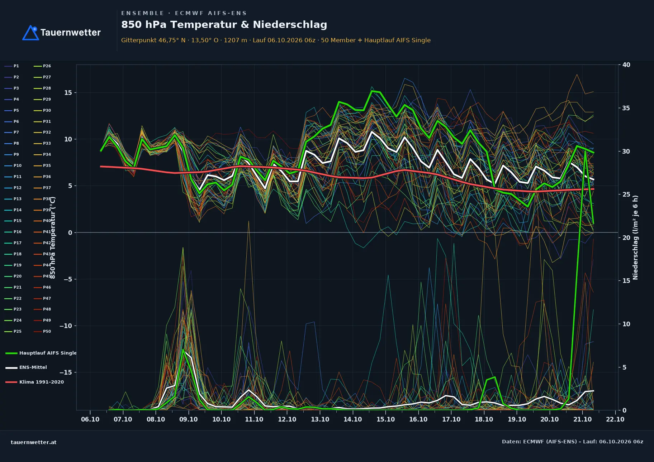This screenshot has height=462, width=654.
Task: Click the red Klima line swatch
Action: tap(11, 382)
